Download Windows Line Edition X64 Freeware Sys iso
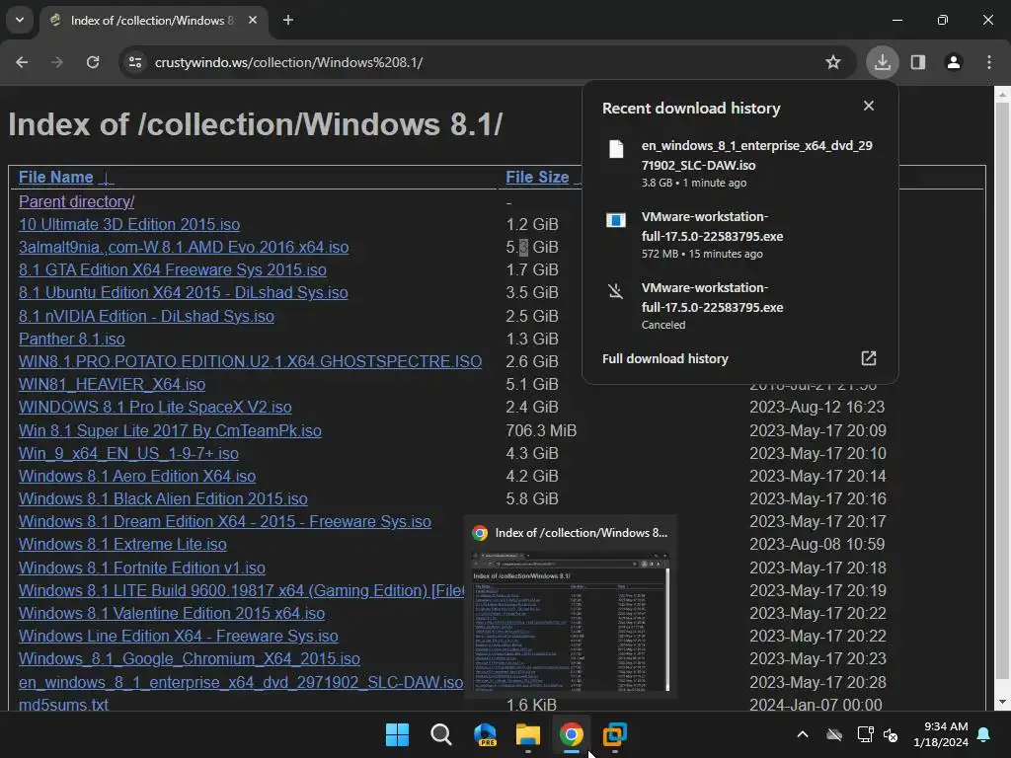The width and height of the screenshot is (1011, 758). (x=179, y=637)
